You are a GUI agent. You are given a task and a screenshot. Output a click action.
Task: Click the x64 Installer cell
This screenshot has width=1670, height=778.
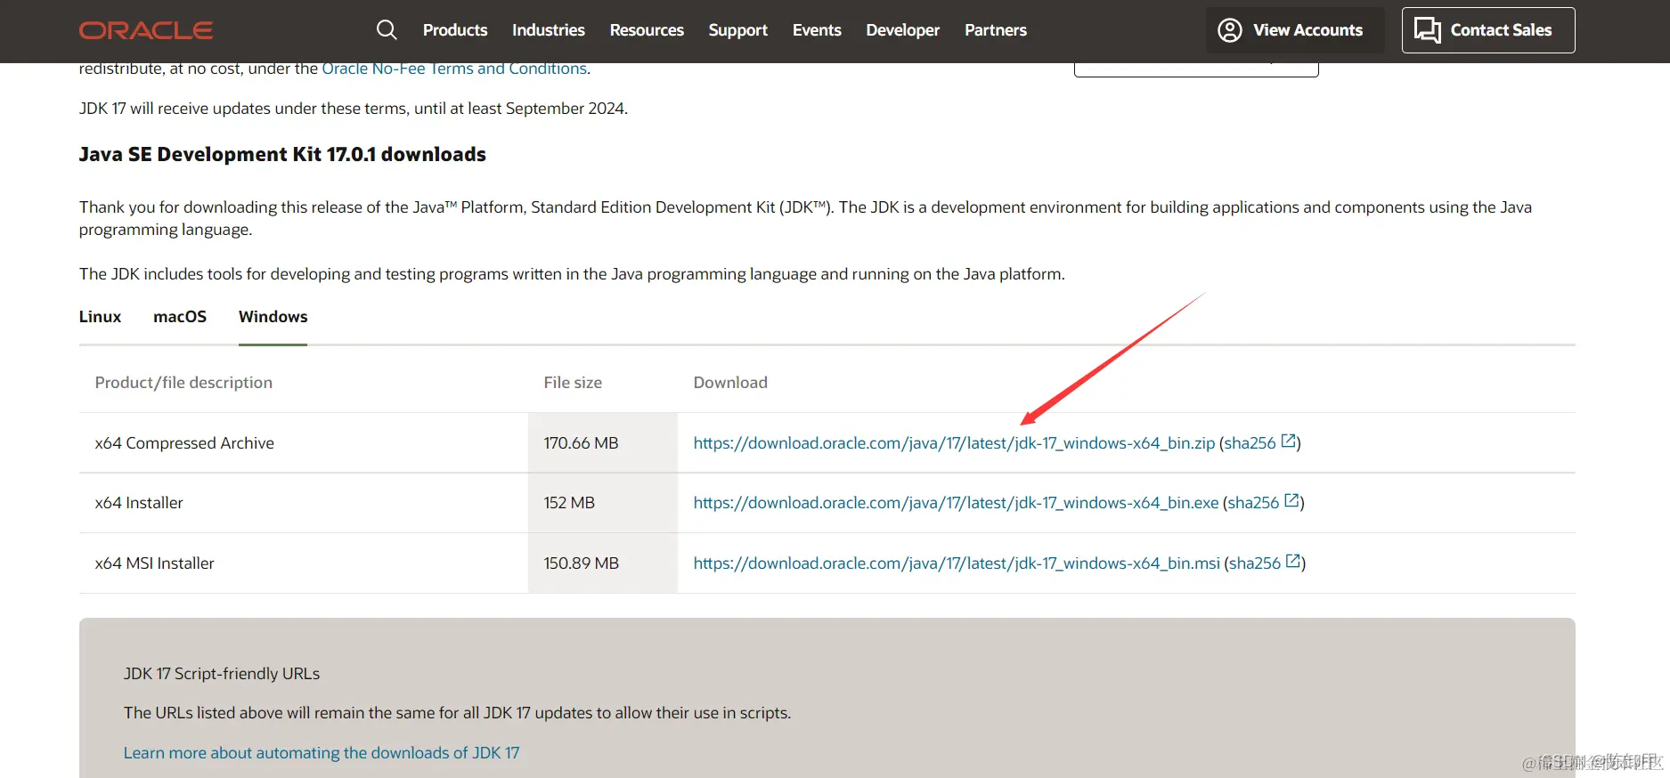(139, 503)
